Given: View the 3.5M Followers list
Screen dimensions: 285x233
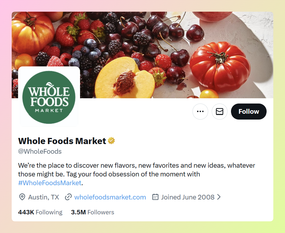Looking at the screenshot, I should click(x=92, y=212).
